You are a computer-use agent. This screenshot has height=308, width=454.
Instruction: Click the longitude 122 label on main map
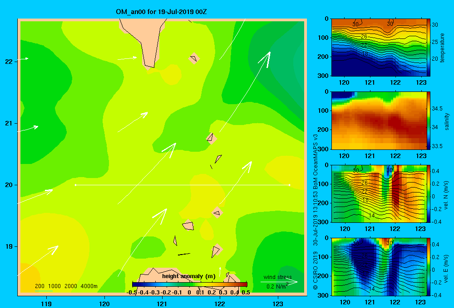pyautogui.click(x=220, y=303)
